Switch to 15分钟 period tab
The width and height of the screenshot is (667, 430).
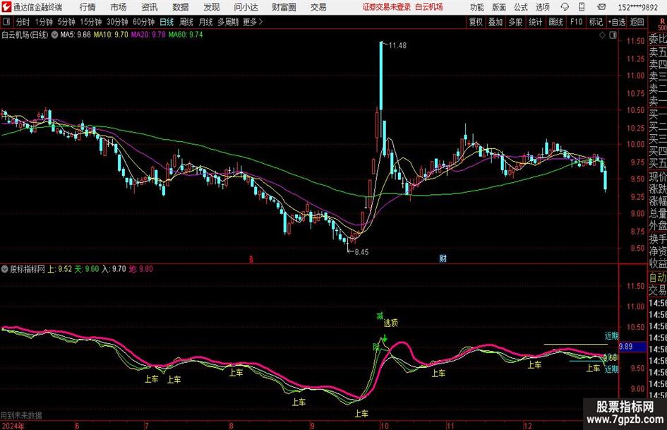(91, 22)
